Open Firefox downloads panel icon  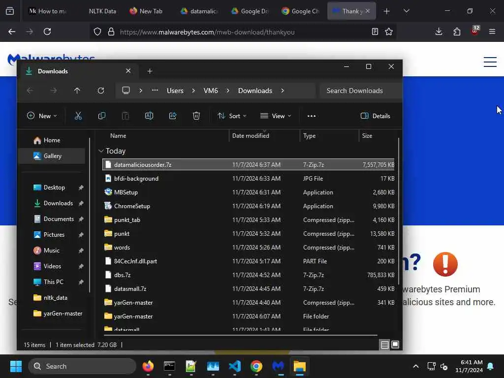439,31
